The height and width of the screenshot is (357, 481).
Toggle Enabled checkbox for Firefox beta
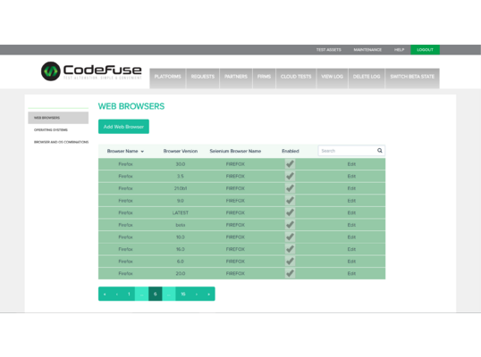(x=290, y=225)
